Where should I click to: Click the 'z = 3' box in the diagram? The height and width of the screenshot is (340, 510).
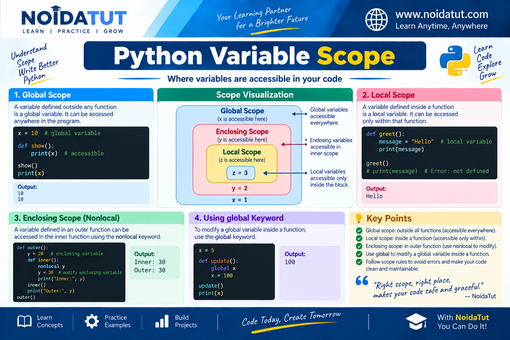click(x=241, y=173)
